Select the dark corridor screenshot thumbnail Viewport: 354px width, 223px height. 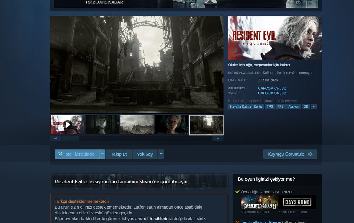[x=102, y=125]
